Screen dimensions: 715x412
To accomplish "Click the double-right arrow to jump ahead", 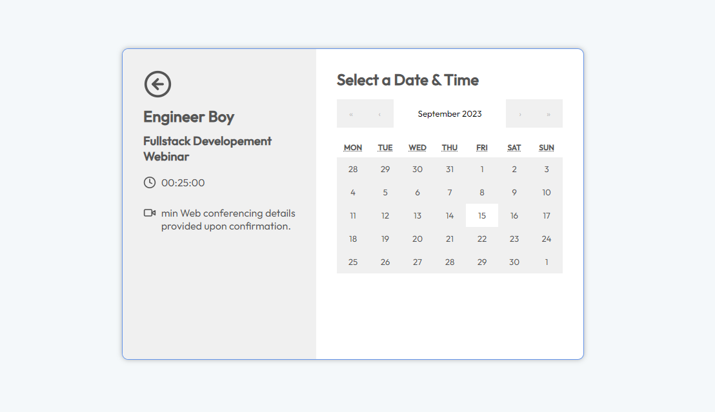I will tap(549, 113).
